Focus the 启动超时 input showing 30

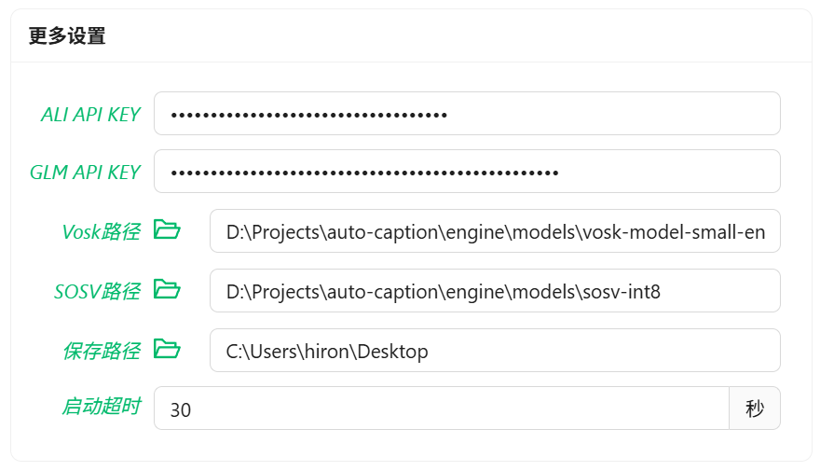pyautogui.click(x=441, y=409)
